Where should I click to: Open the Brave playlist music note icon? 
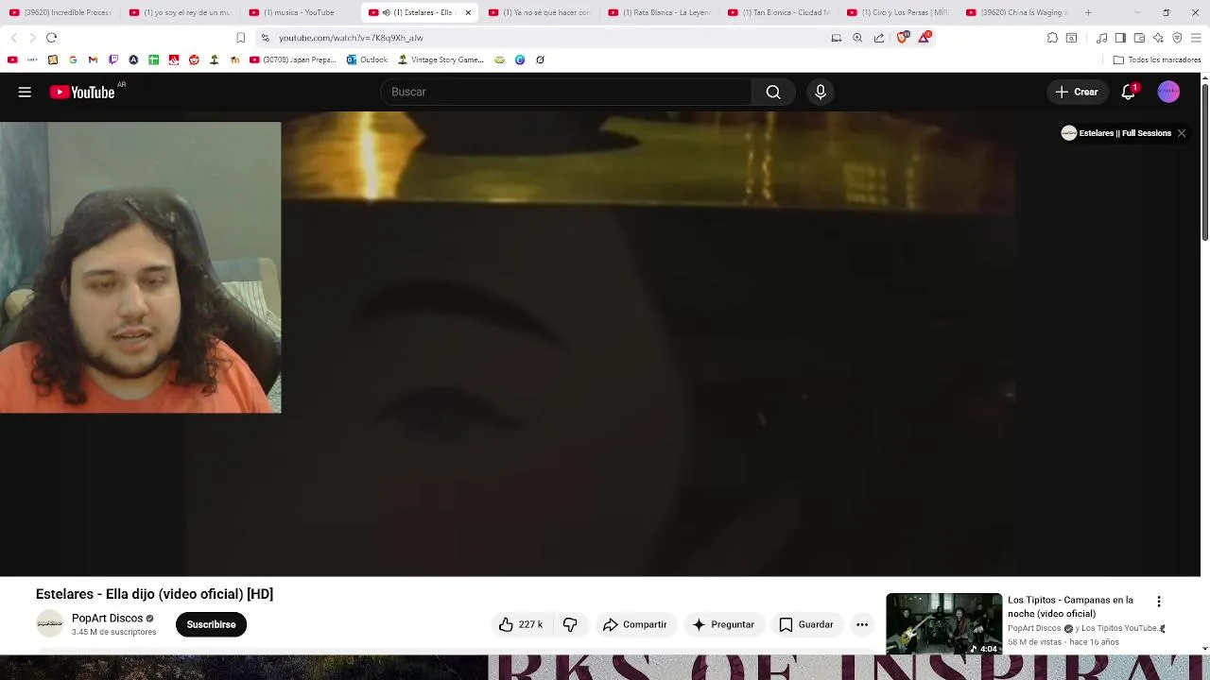tap(1101, 38)
